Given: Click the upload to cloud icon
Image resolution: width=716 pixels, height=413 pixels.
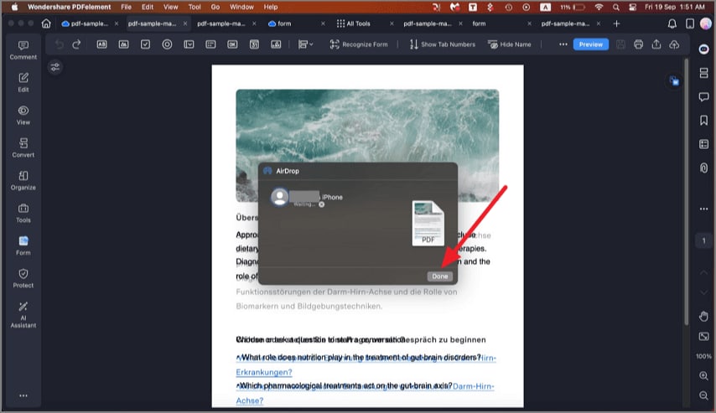Looking at the screenshot, I should pyautogui.click(x=674, y=44).
